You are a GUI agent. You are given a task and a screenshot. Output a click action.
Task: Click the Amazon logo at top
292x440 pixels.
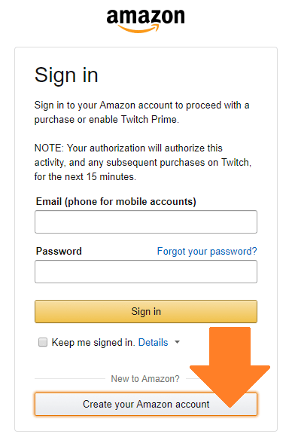[x=146, y=20]
